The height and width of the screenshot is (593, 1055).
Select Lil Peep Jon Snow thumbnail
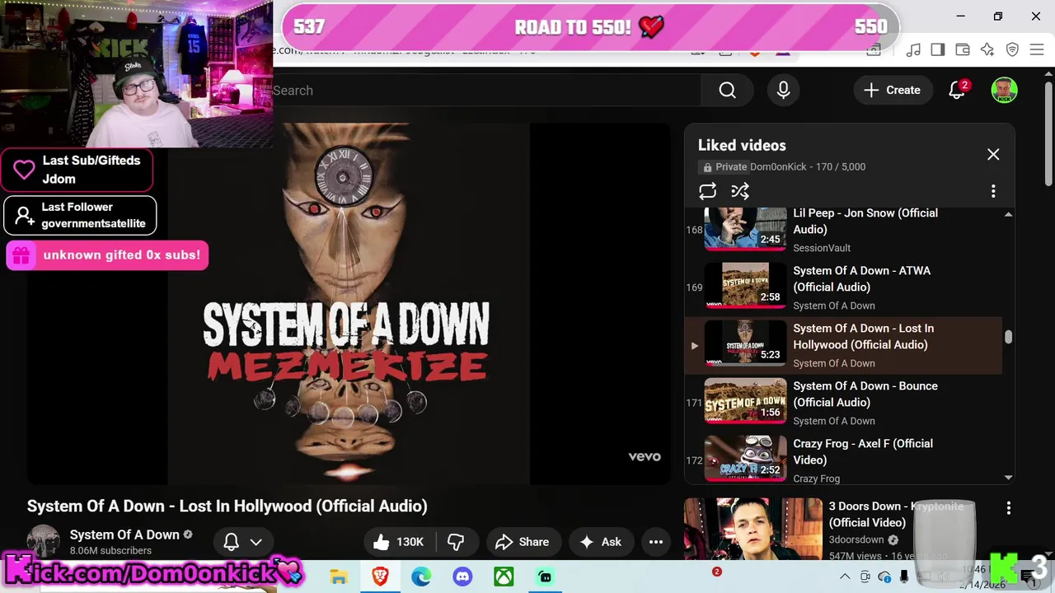745,229
